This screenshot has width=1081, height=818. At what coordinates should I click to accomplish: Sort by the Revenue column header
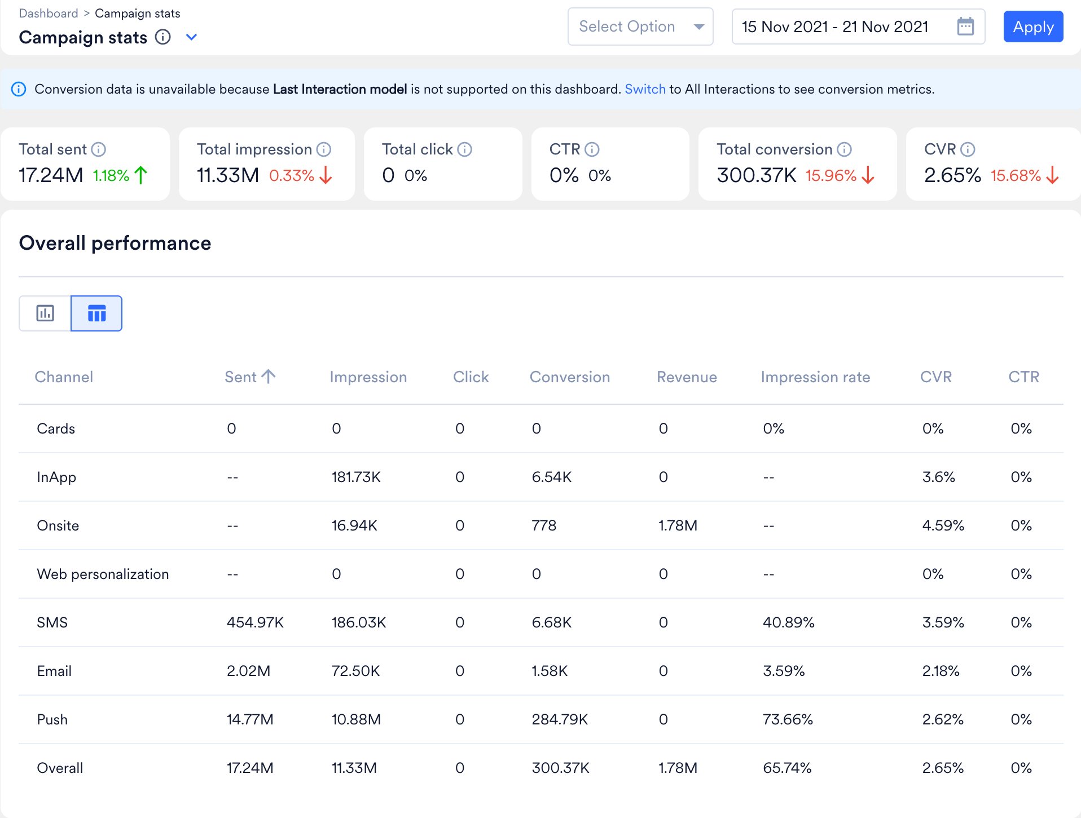[x=687, y=377]
